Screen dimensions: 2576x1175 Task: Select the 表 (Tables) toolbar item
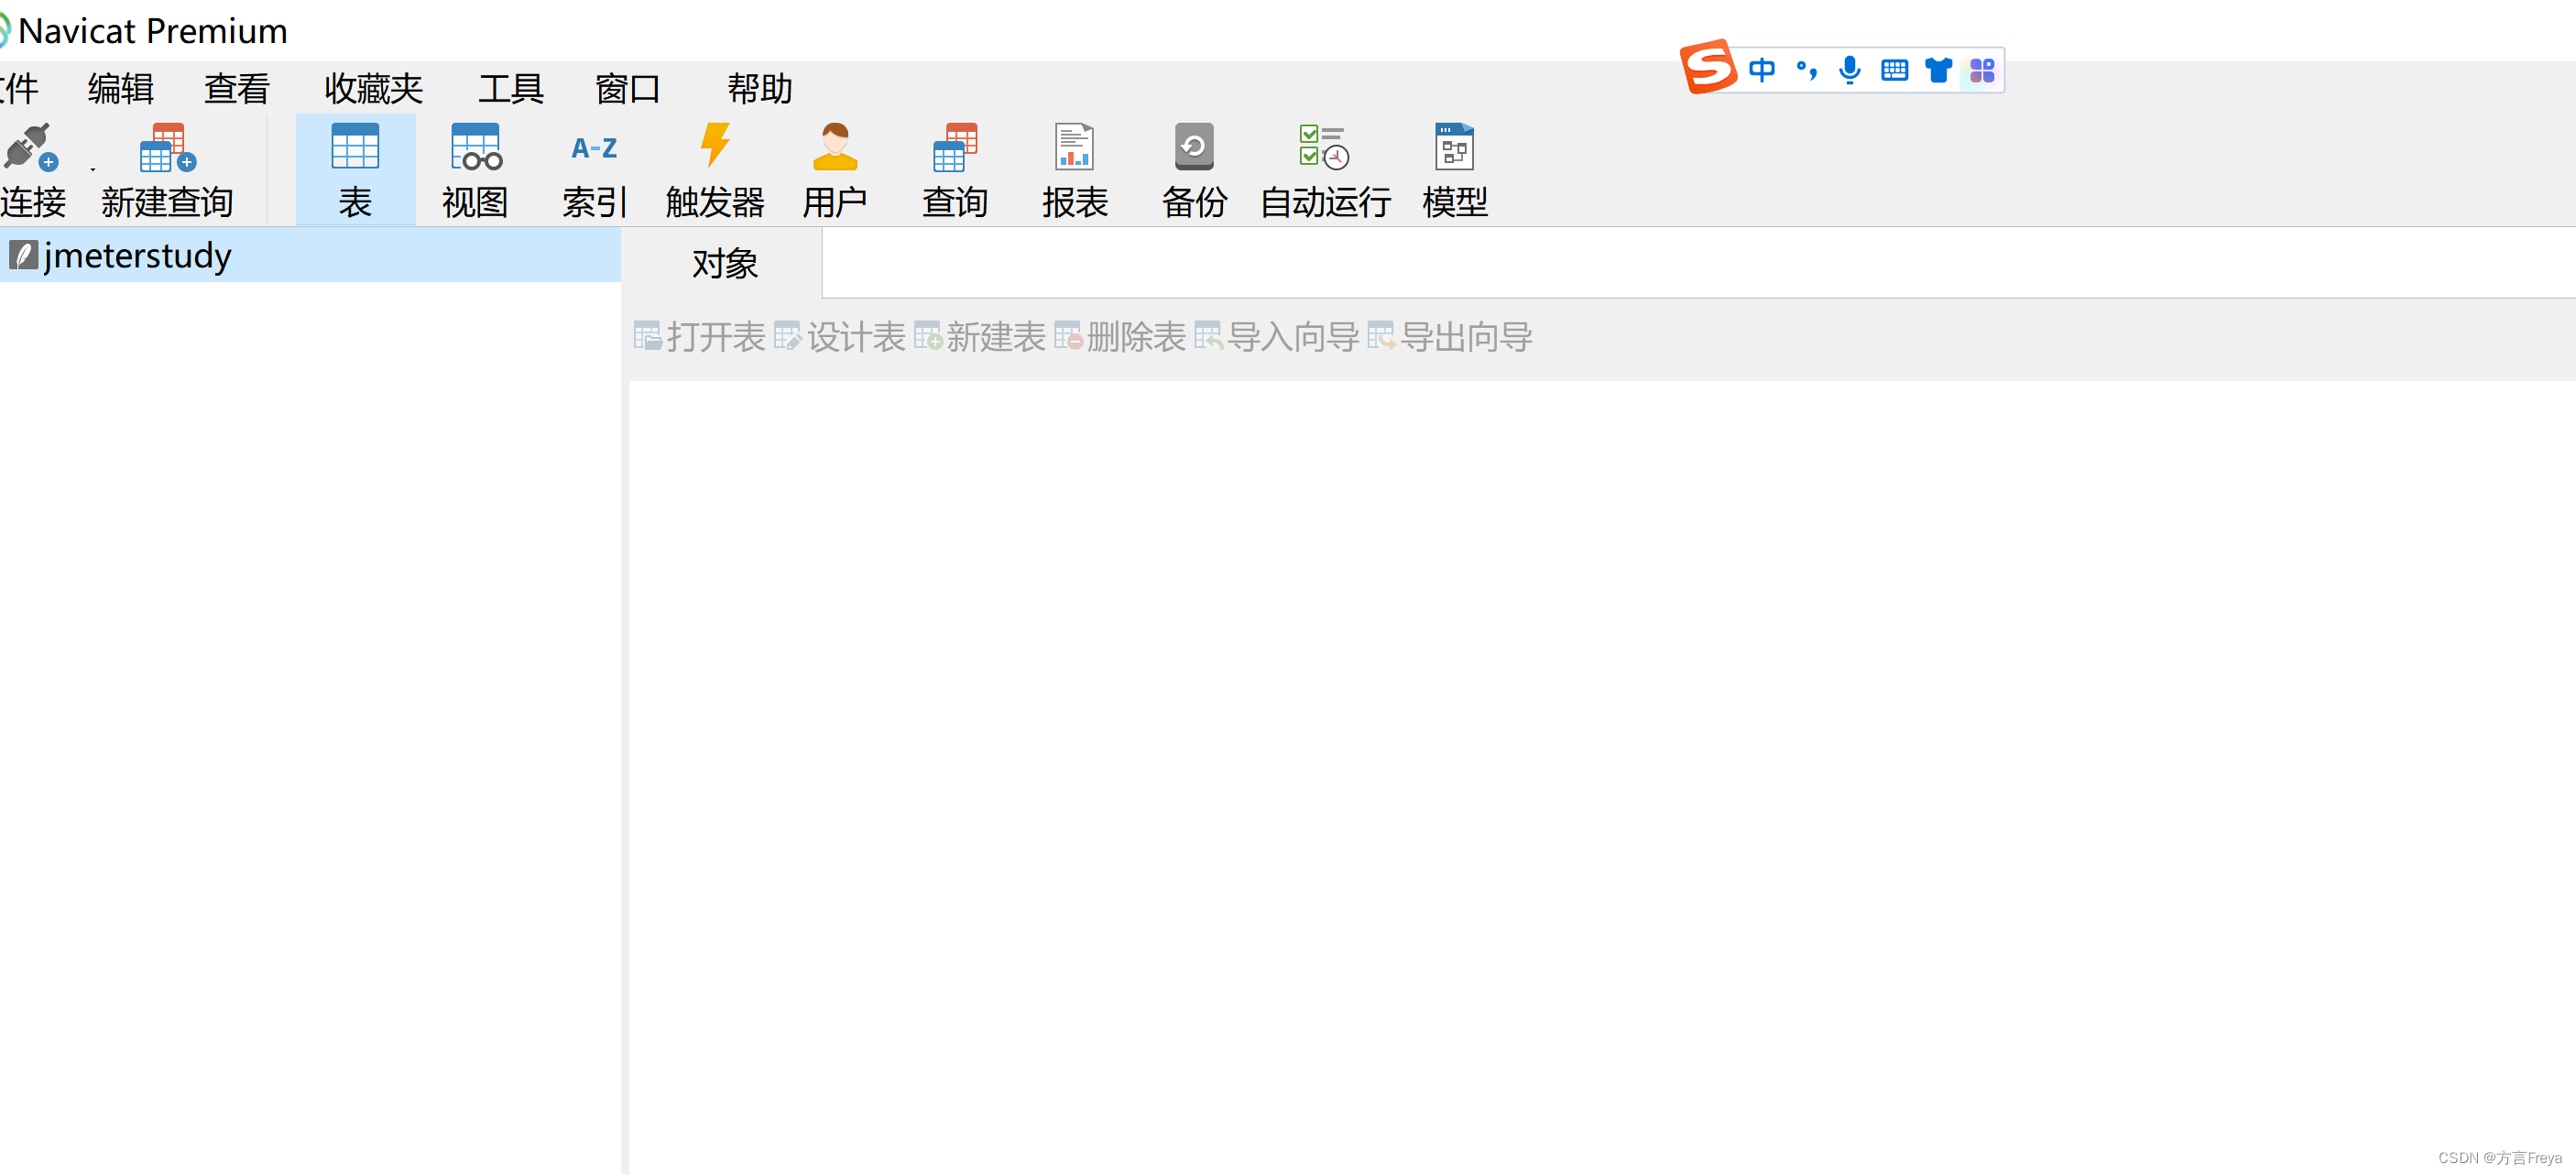click(x=355, y=168)
